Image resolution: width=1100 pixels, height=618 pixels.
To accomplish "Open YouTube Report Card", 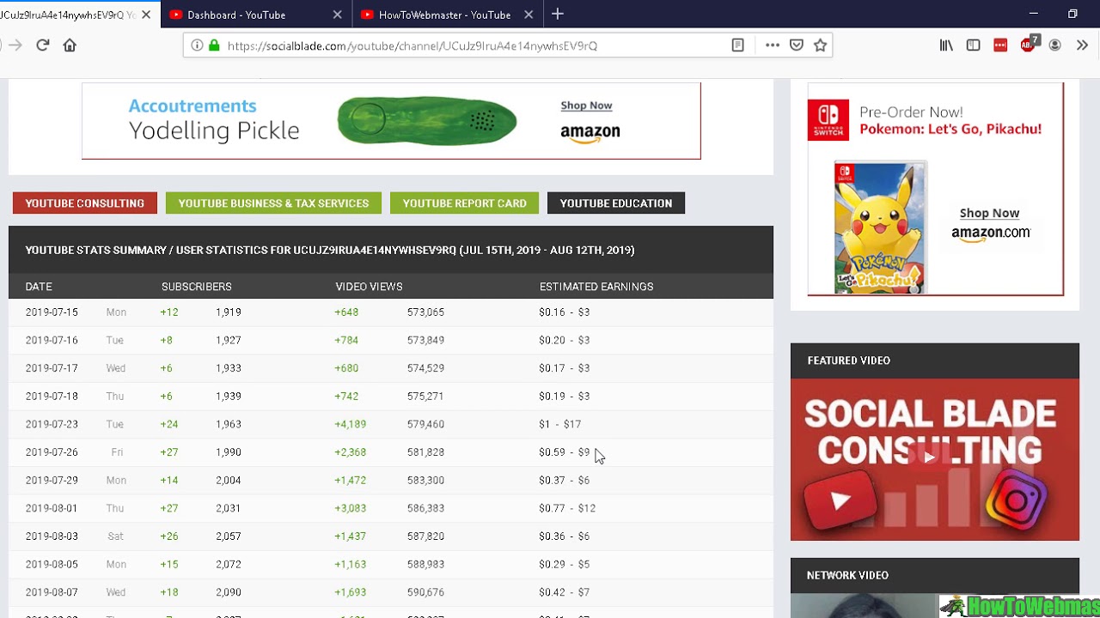I will pyautogui.click(x=464, y=203).
